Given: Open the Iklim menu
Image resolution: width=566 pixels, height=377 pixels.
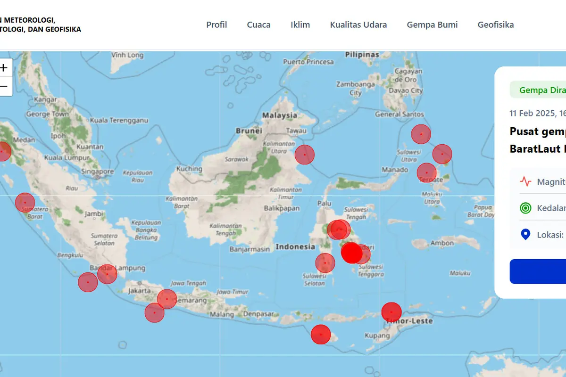Looking at the screenshot, I should pos(300,25).
